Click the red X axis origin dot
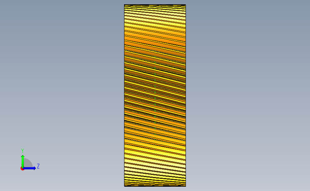Image resolution: width=310 pixels, height=191 pixels. tap(22, 169)
